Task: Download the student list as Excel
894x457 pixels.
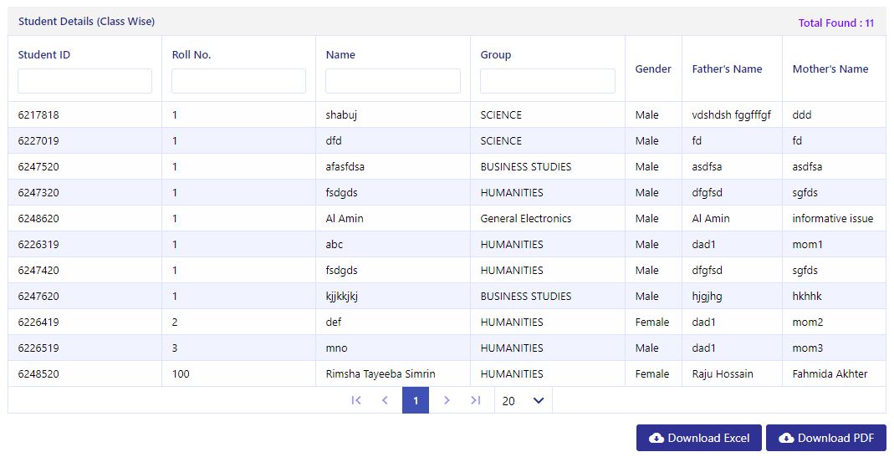Action: click(x=699, y=438)
